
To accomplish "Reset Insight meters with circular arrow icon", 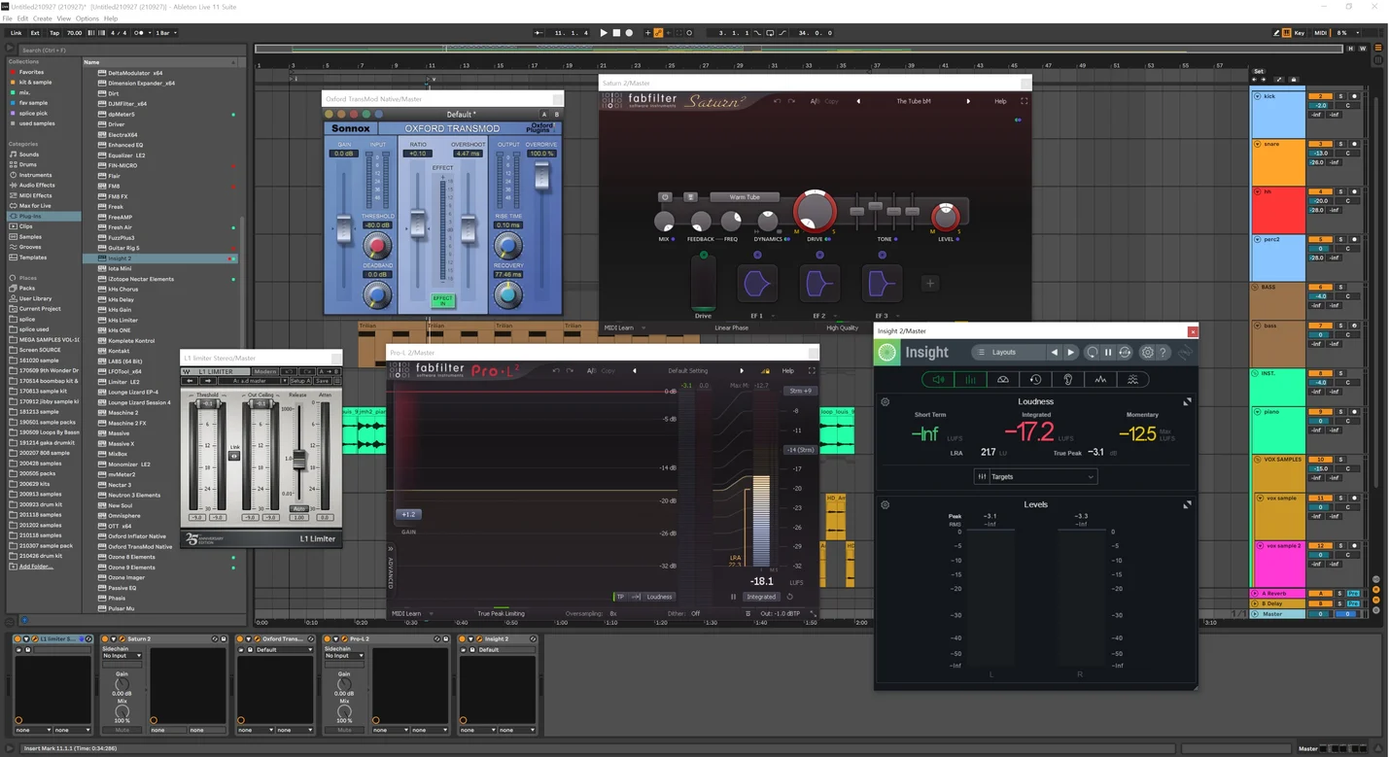I will pyautogui.click(x=1093, y=353).
